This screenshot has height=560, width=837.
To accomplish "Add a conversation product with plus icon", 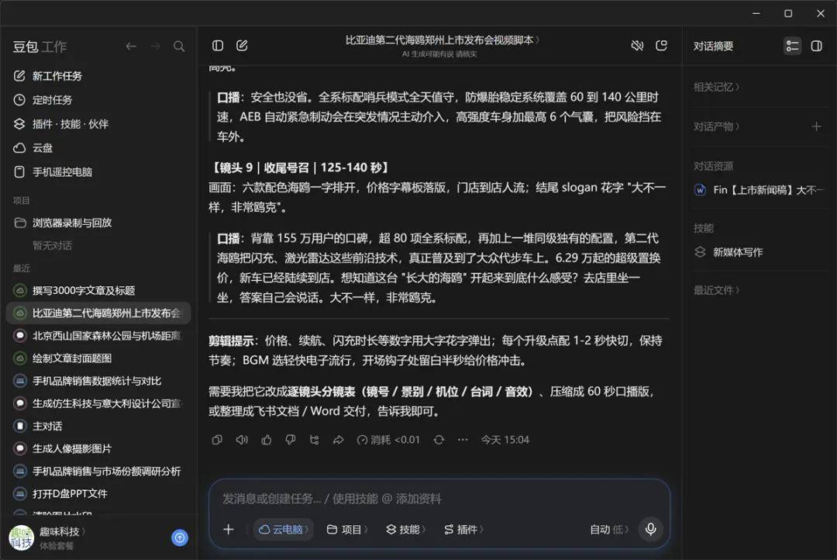I will point(816,126).
